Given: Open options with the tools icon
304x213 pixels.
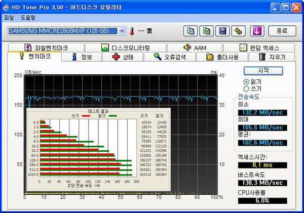Looking at the screenshot, I should (x=238, y=31).
